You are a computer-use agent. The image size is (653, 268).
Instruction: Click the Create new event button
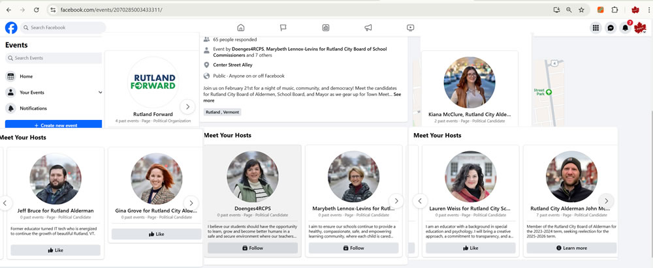tap(54, 125)
